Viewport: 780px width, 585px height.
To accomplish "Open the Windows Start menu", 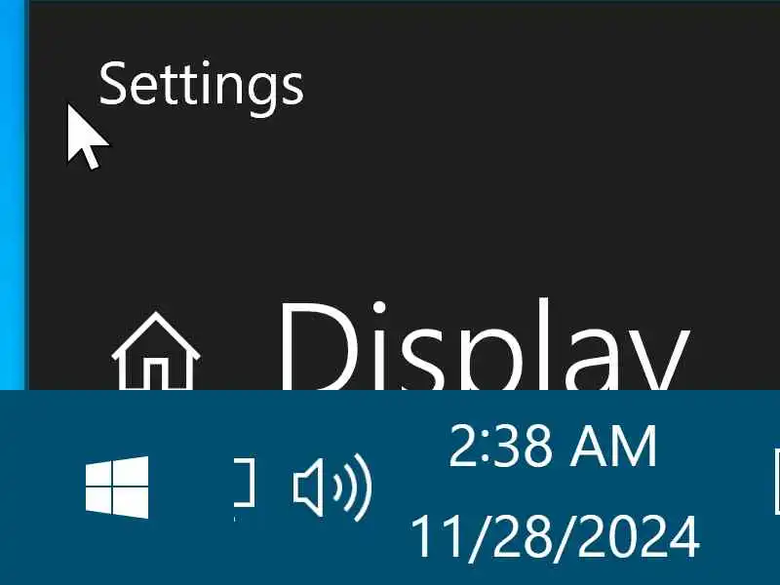I will click(117, 487).
